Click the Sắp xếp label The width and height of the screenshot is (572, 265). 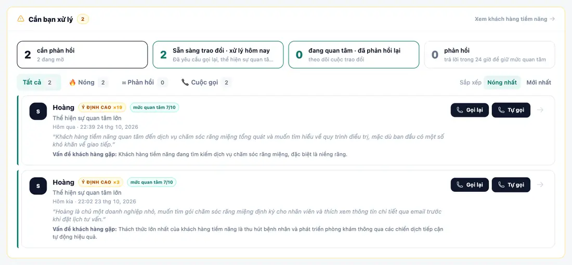click(x=471, y=83)
